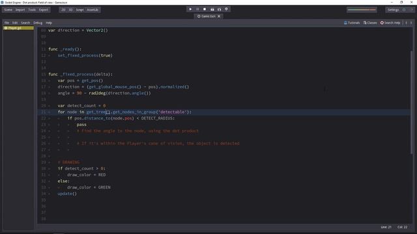Maximize or restore the Godot window

401,3
